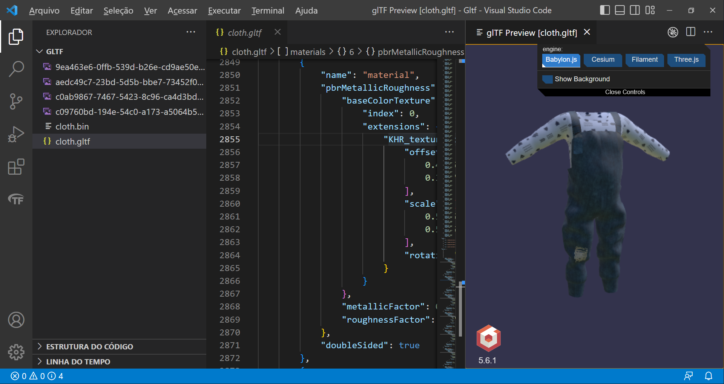Click the globe debug icon in preview toolbar
The width and height of the screenshot is (724, 384).
[x=673, y=32]
